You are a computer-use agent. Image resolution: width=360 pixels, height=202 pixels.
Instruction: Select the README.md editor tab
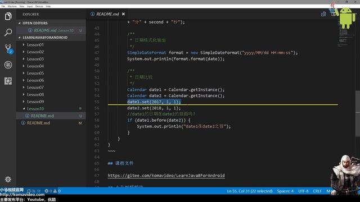click(107, 14)
